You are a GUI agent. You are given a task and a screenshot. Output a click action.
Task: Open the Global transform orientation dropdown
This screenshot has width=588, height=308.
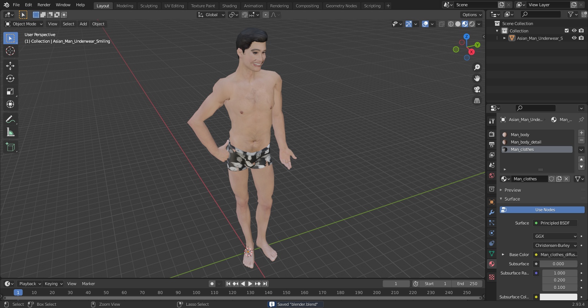pos(211,15)
